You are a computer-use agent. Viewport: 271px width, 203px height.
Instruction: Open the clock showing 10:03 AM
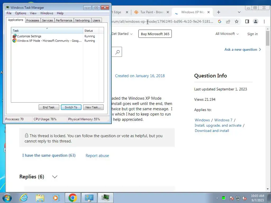(x=257, y=198)
